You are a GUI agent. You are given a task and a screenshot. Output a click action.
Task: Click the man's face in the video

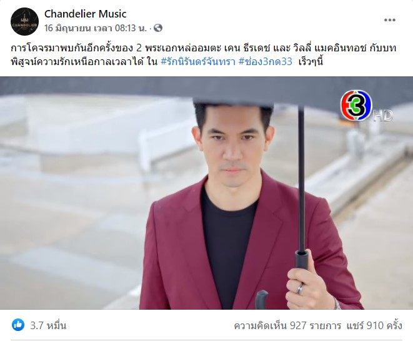[x=233, y=146]
